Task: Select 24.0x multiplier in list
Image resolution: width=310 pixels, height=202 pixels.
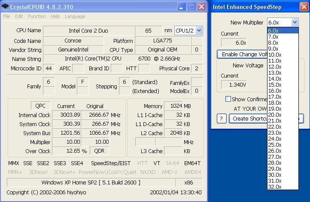Action: (x=283, y=139)
